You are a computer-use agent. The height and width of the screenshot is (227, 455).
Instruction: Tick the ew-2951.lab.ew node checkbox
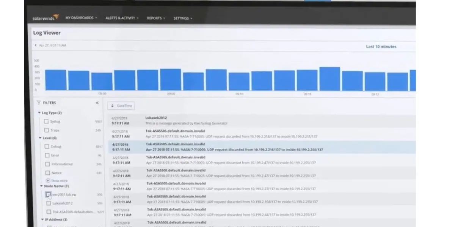48,194
